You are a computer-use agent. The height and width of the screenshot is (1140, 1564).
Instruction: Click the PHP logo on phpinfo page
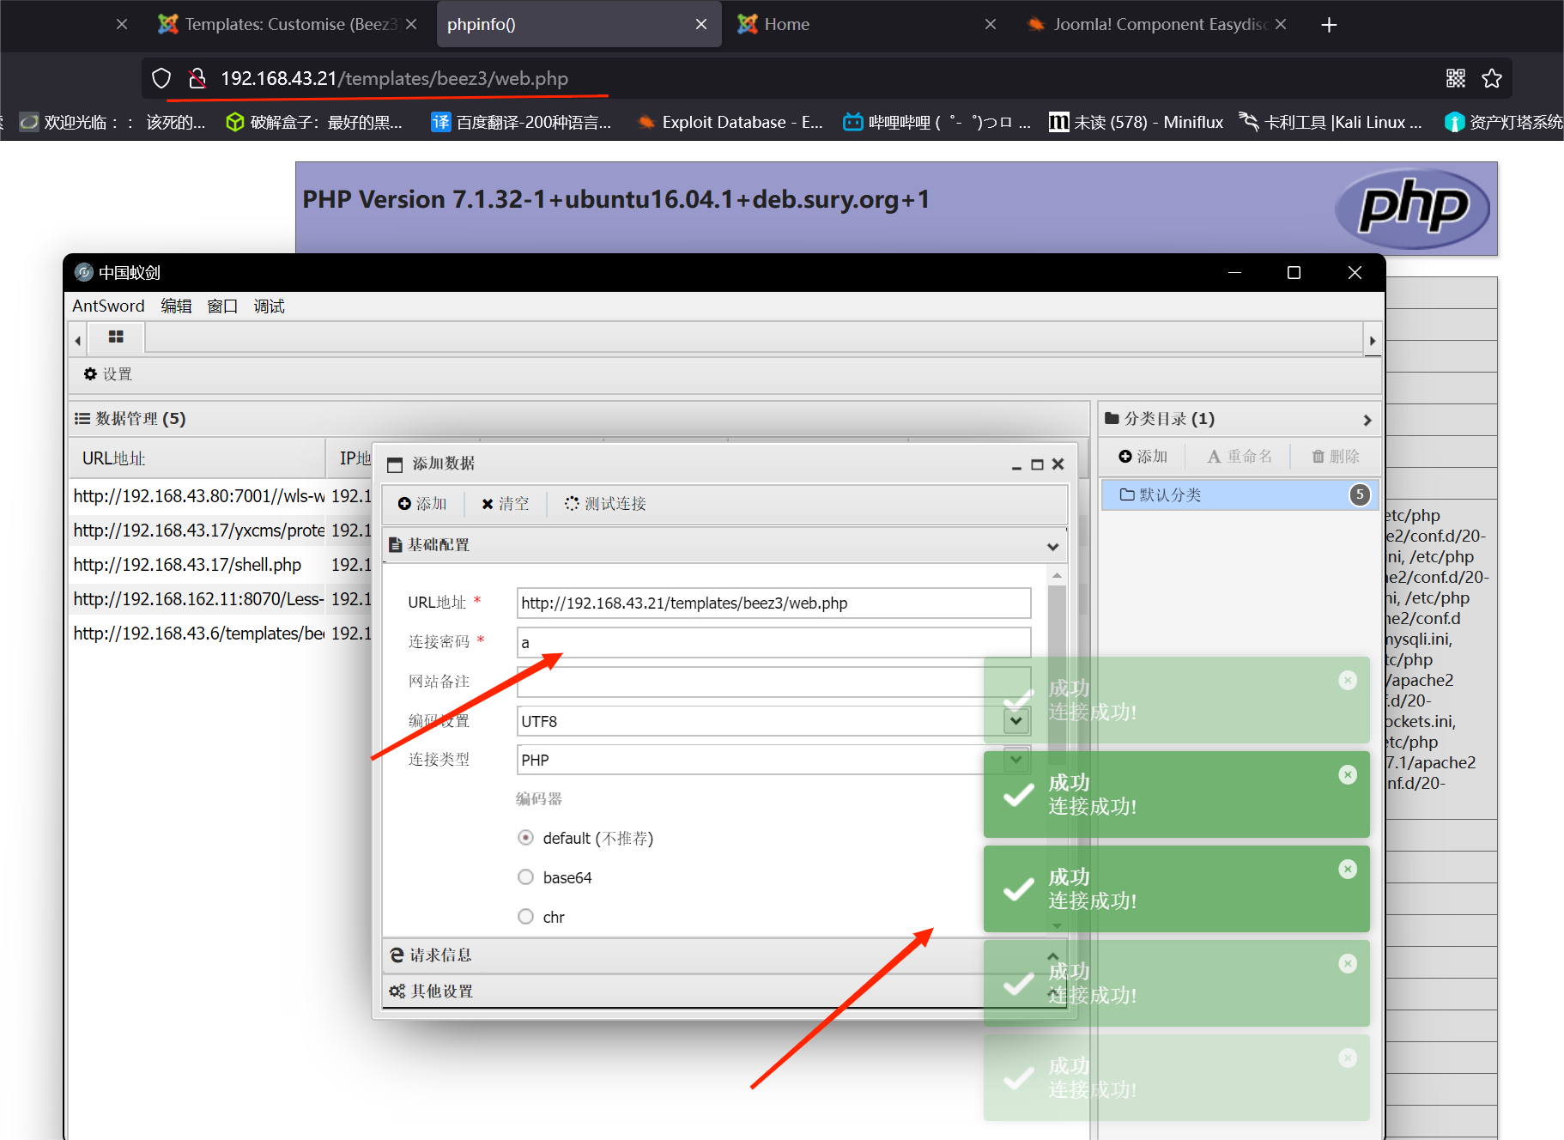1412,209
